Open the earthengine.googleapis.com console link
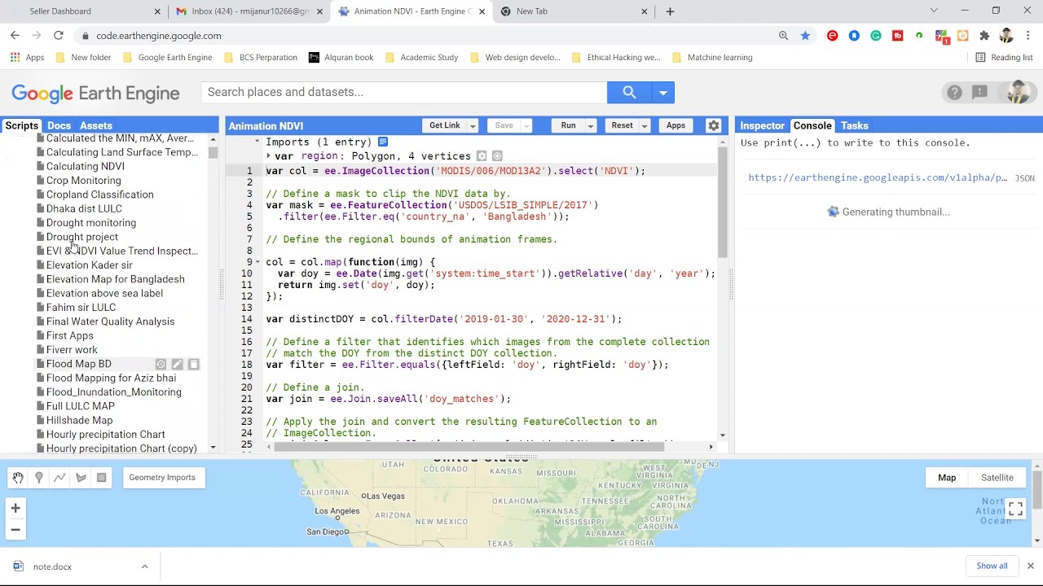Image resolution: width=1043 pixels, height=586 pixels. click(x=878, y=177)
